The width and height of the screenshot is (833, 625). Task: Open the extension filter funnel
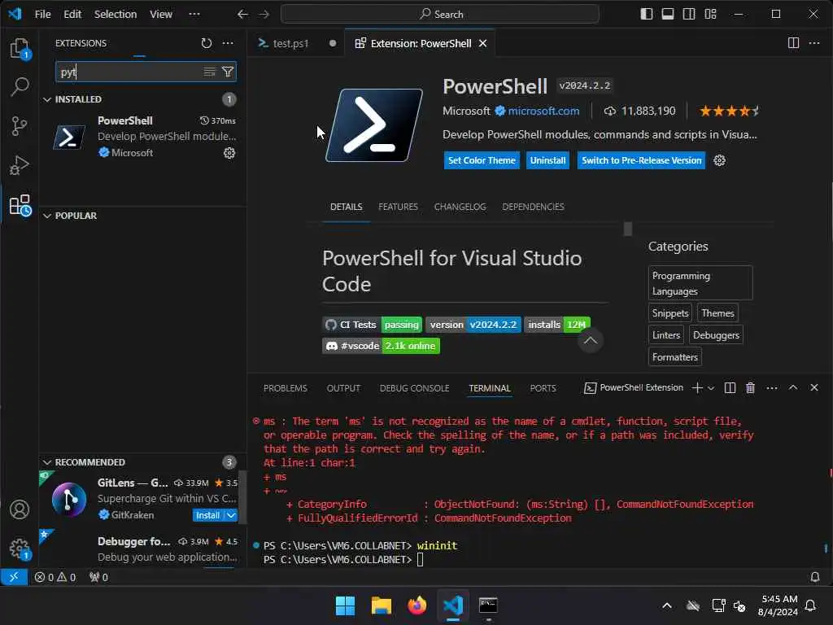tap(228, 72)
